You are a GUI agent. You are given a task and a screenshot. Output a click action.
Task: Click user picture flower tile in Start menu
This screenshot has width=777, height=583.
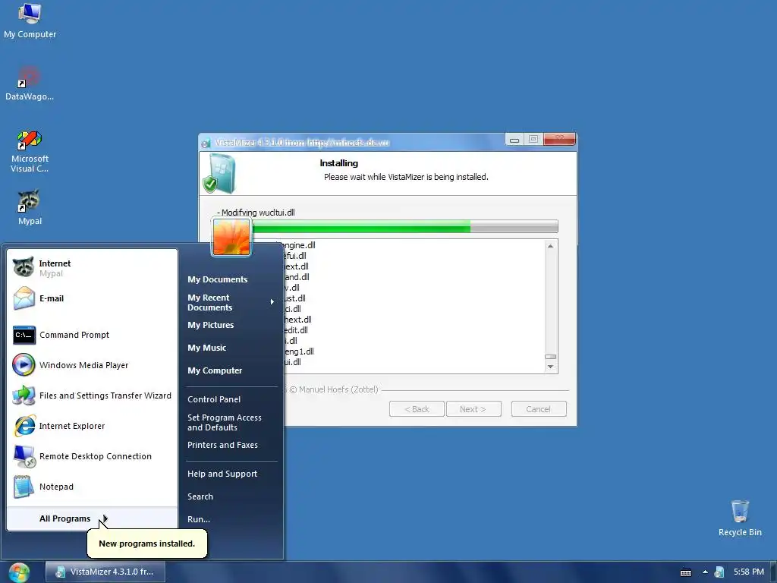[x=231, y=237]
